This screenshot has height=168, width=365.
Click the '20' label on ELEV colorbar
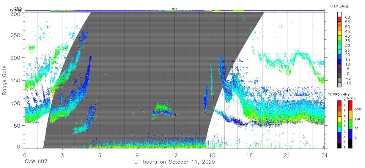pyautogui.click(x=347, y=55)
